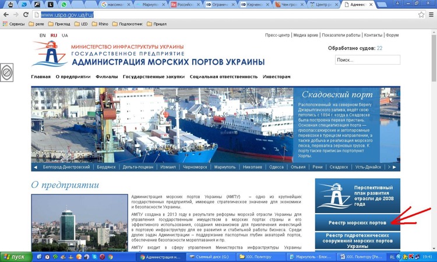
Task: Select the Мариуполь port tab
Action: [x=224, y=167]
